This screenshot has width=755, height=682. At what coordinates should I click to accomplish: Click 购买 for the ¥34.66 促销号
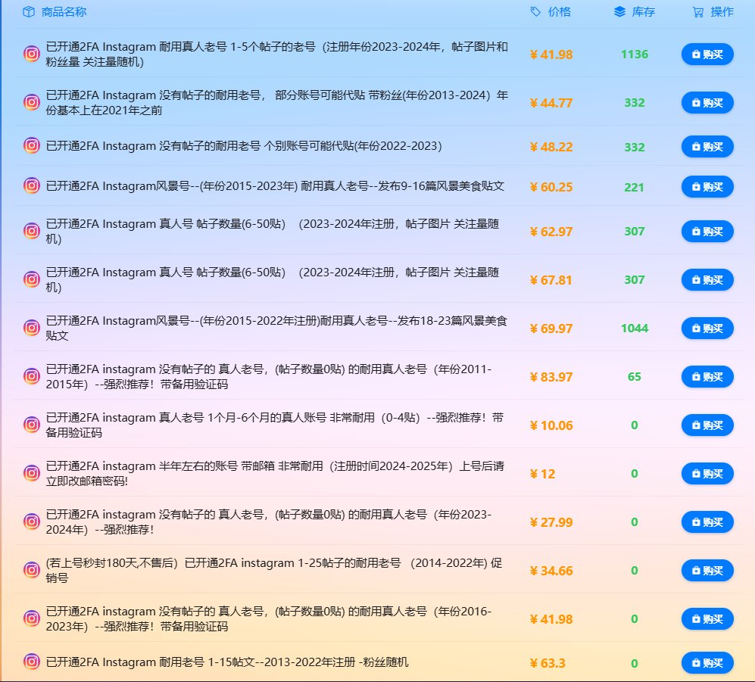[x=707, y=570]
